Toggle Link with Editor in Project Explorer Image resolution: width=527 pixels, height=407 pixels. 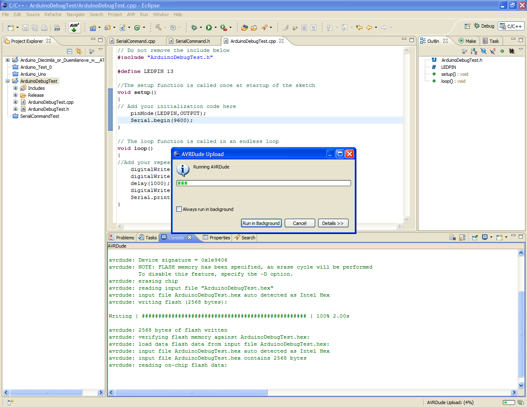click(x=79, y=51)
